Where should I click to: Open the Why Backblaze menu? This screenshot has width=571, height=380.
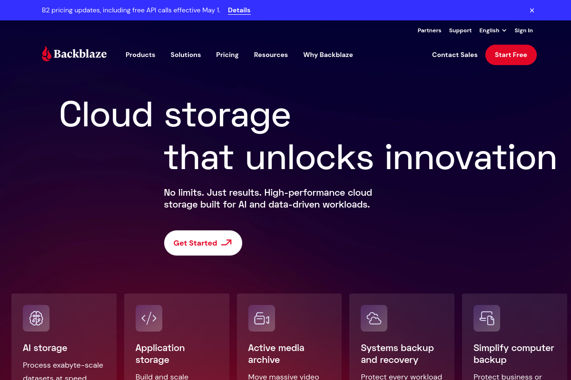[328, 55]
